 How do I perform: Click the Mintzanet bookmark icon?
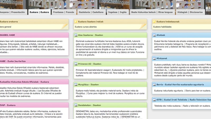(x=154, y=58)
